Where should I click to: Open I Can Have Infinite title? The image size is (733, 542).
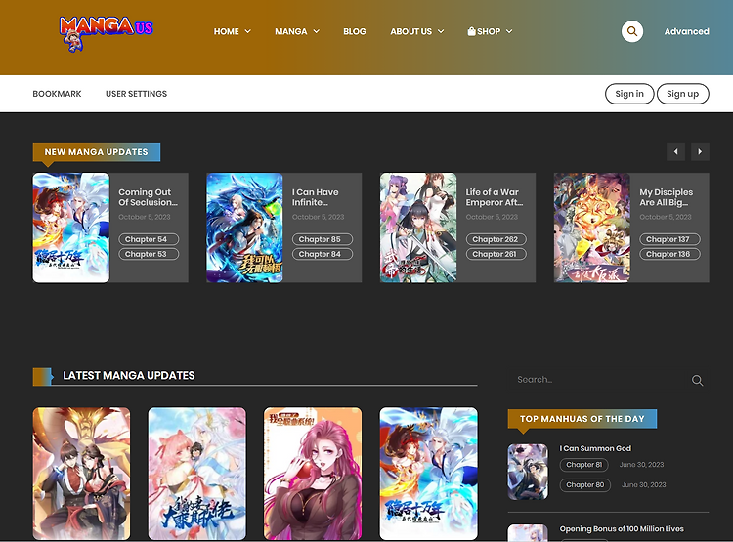point(315,197)
